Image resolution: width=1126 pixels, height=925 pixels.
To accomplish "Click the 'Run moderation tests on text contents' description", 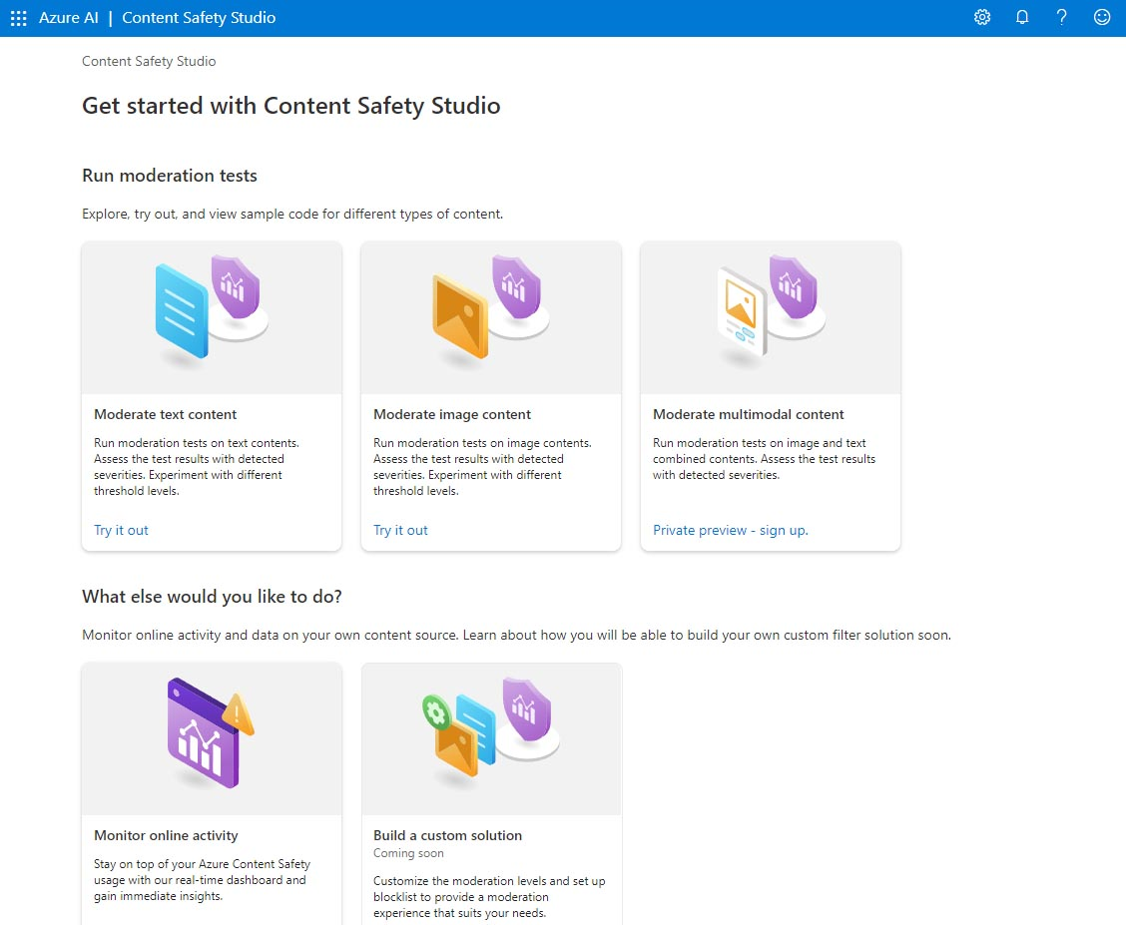I will (x=197, y=467).
